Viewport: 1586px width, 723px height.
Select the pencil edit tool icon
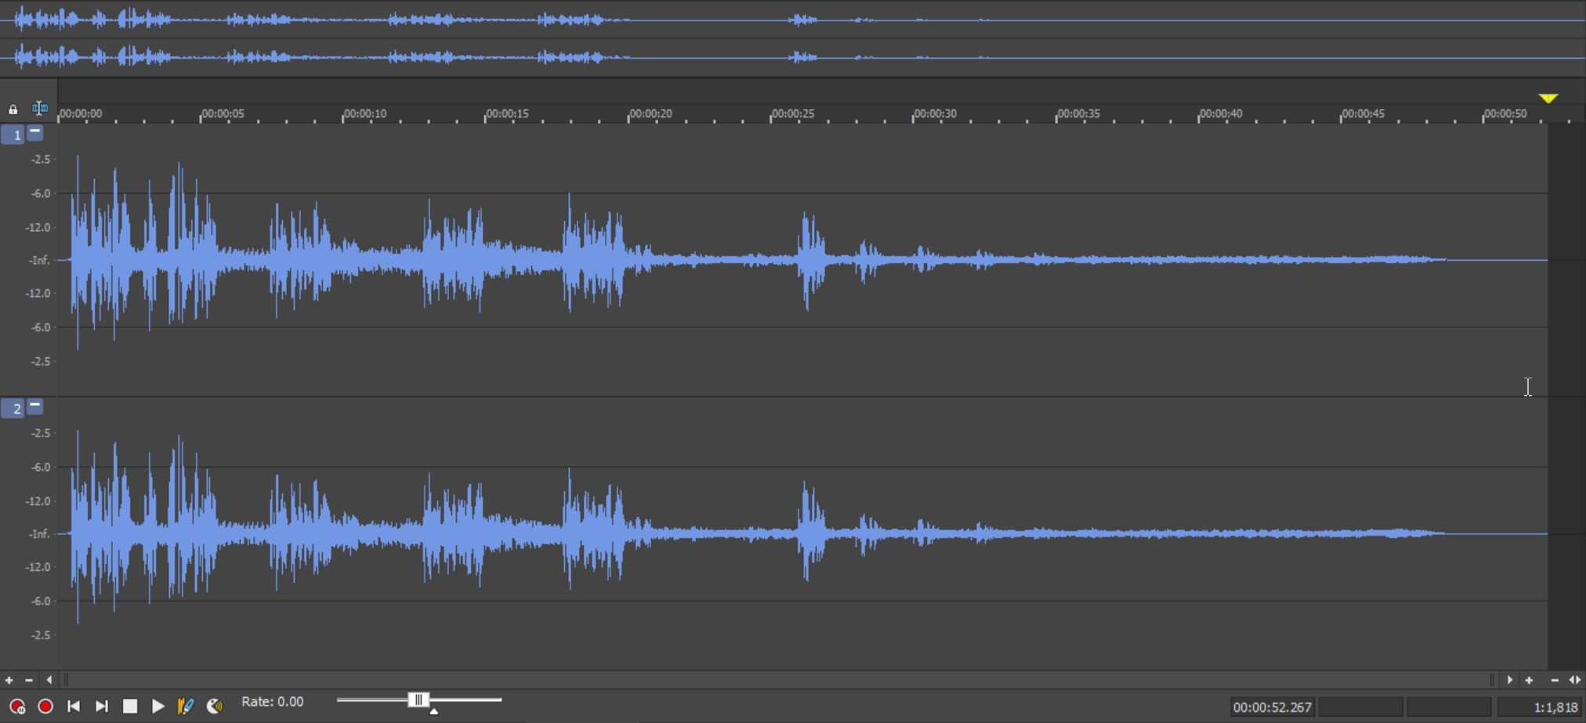point(186,707)
